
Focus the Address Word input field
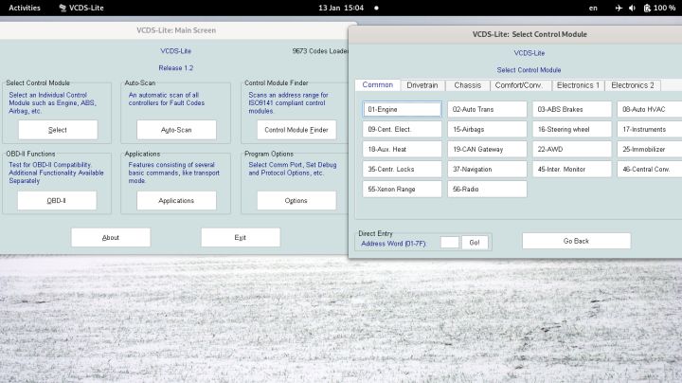pos(450,243)
